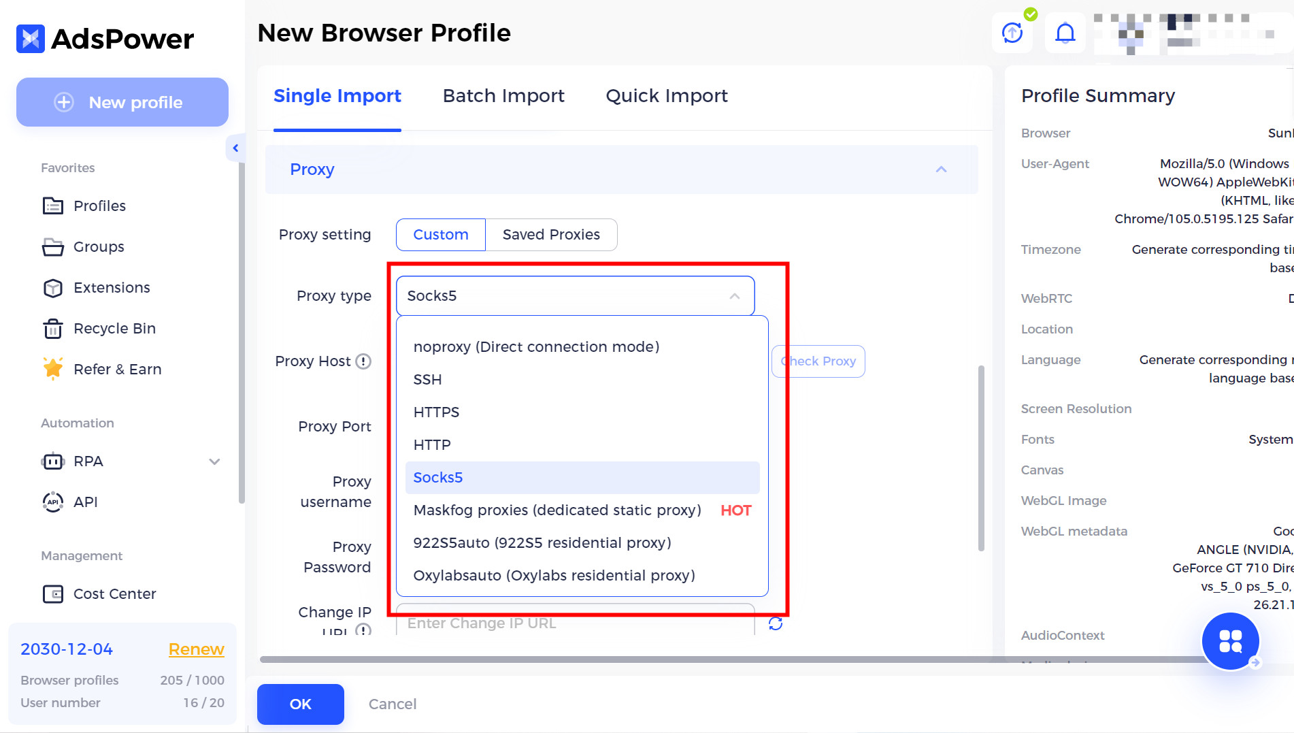The width and height of the screenshot is (1294, 733).
Task: Switch to the Quick Import tab
Action: coord(667,96)
